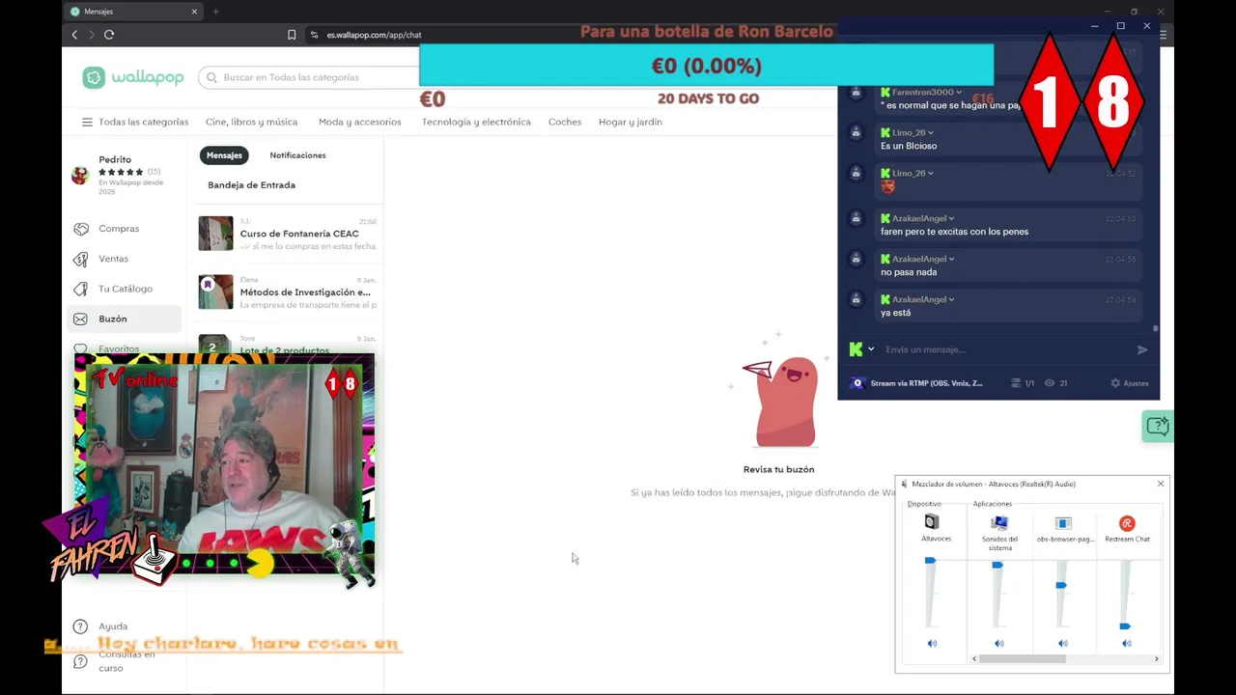Click the 1/1 channels icon in chat
The image size is (1236, 695).
click(x=1015, y=383)
